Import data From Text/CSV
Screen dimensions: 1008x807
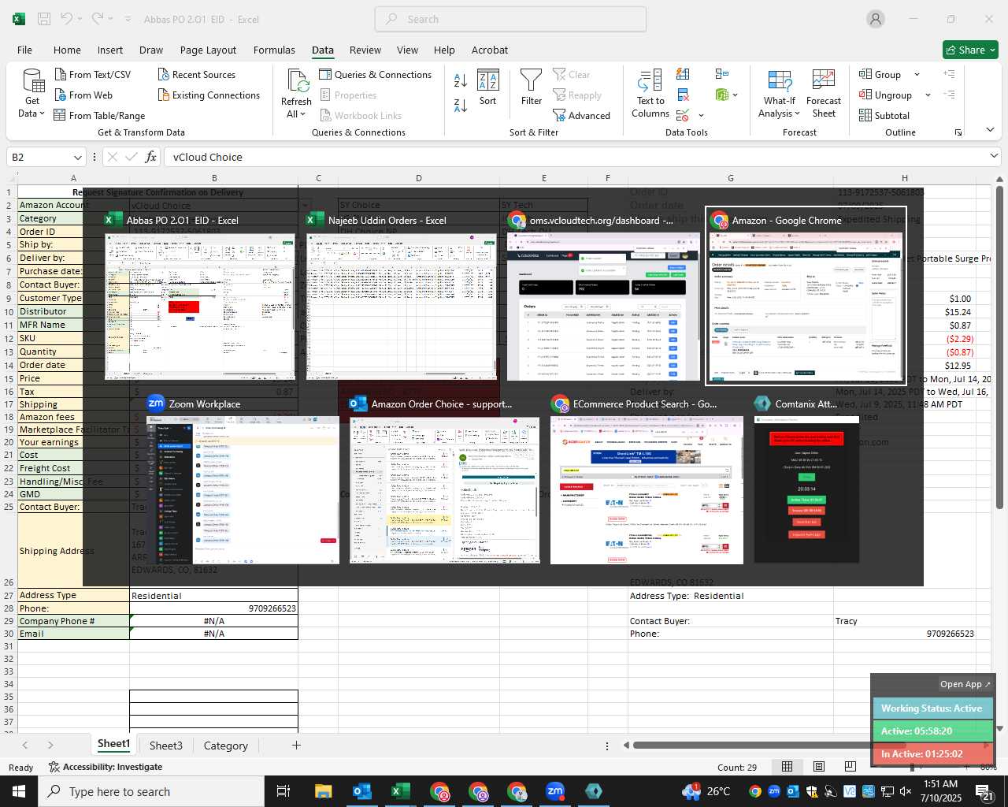pos(93,74)
